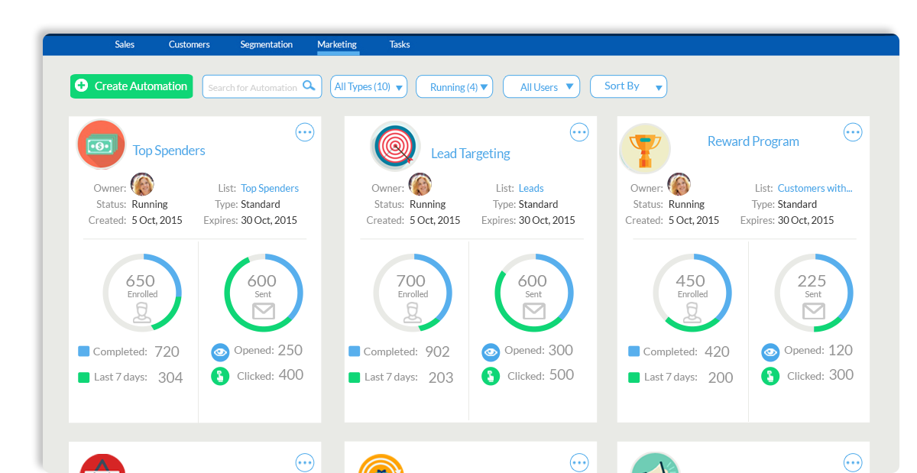Switch to the Sales tab

pos(125,44)
